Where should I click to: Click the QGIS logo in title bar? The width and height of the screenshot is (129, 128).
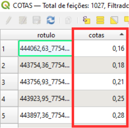(x=6, y=5)
